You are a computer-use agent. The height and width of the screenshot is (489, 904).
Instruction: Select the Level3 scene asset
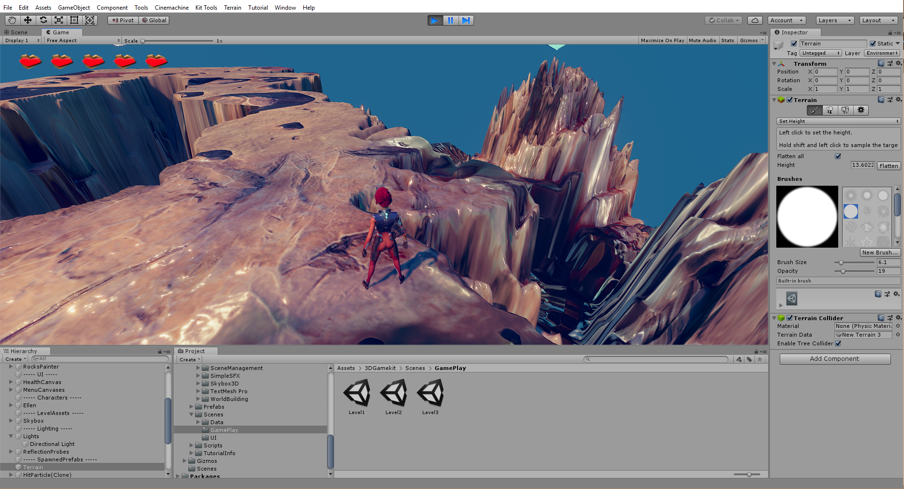coord(430,397)
